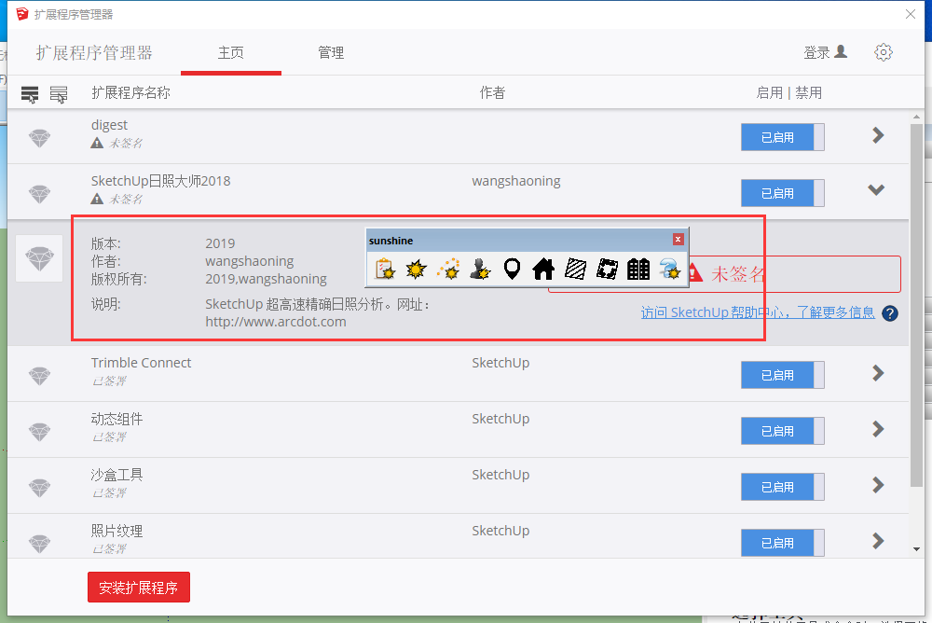
Task: Toggle 已启用 for 动态组件
Action: (x=782, y=432)
